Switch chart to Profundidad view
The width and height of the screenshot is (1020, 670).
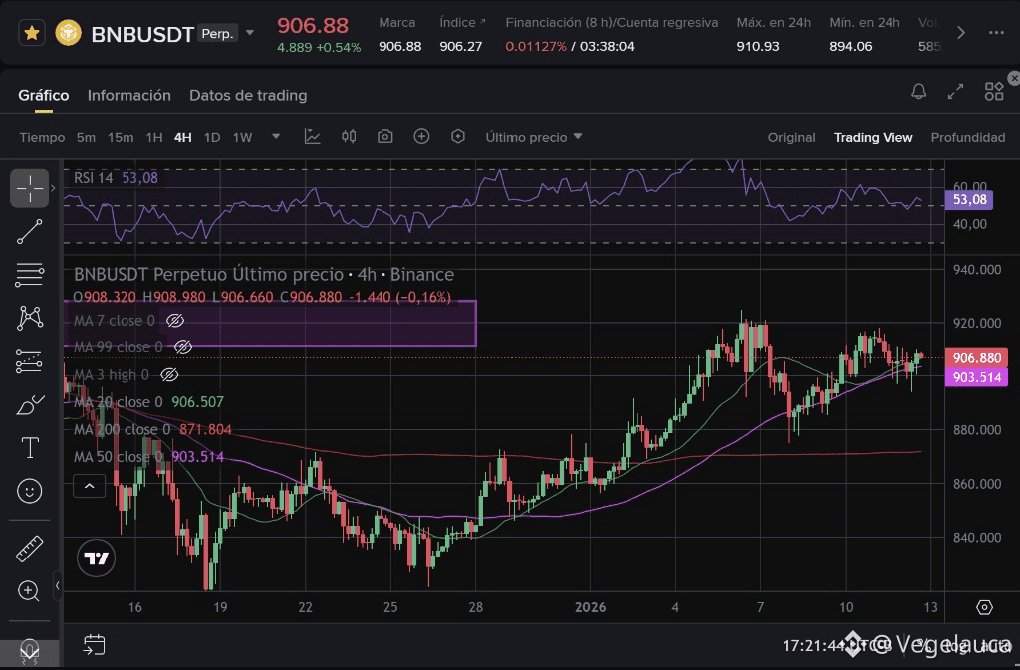pos(967,137)
